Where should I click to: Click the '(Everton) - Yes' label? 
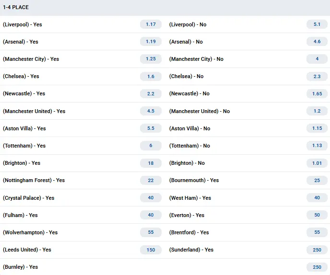187,215
